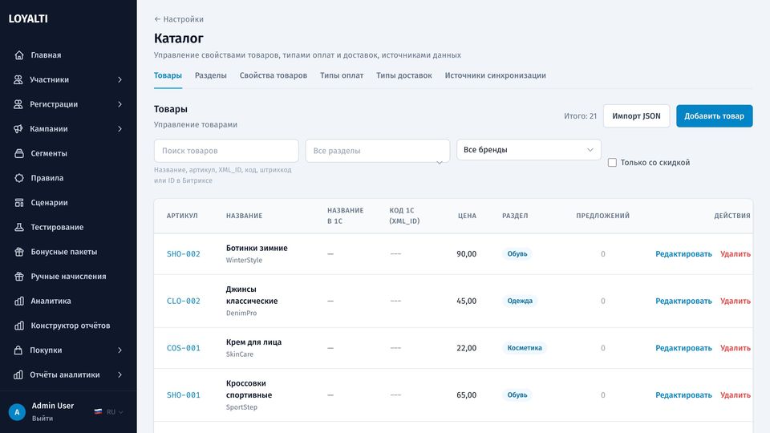Screen dimensions: 770x433
Task: Switch to the Разделы tab
Action: [211, 75]
